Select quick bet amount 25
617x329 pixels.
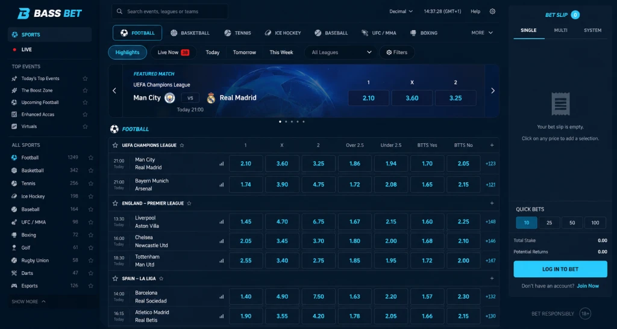(550, 223)
